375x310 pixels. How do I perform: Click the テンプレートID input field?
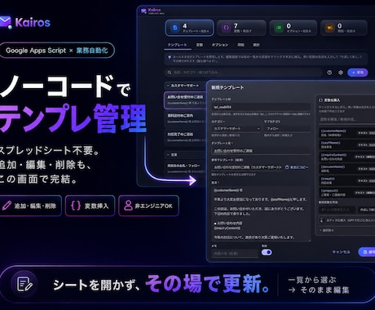click(261, 107)
